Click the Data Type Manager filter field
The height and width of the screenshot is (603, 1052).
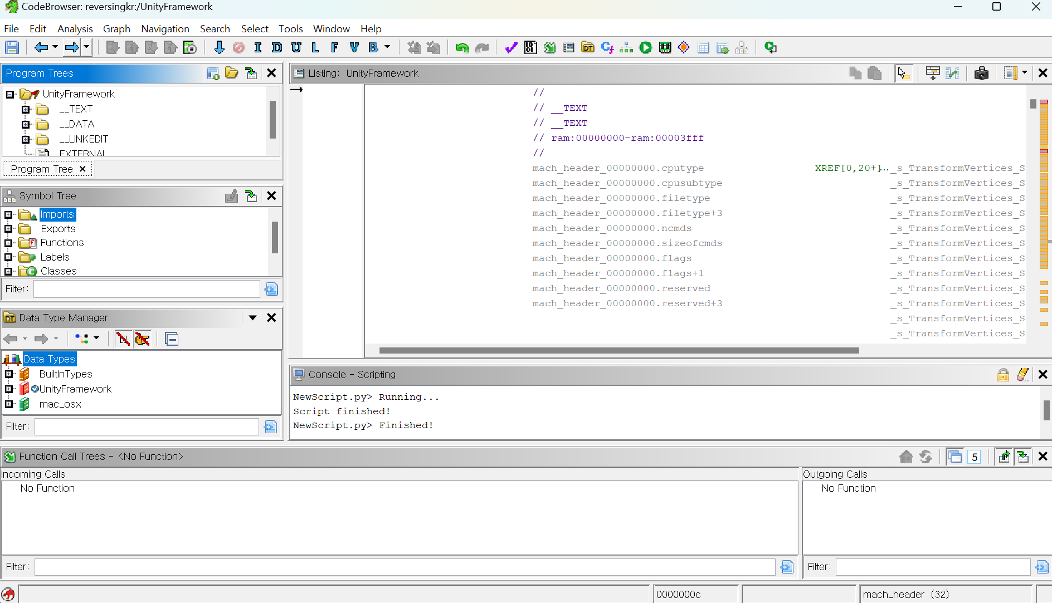pos(147,426)
